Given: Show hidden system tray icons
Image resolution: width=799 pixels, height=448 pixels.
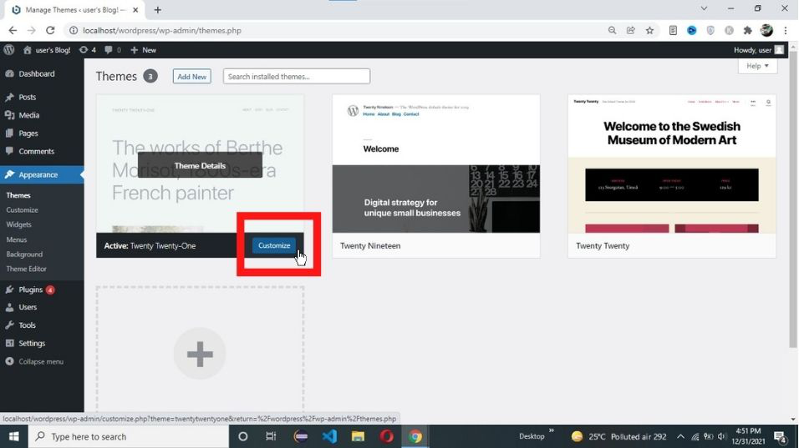Looking at the screenshot, I should click(680, 436).
